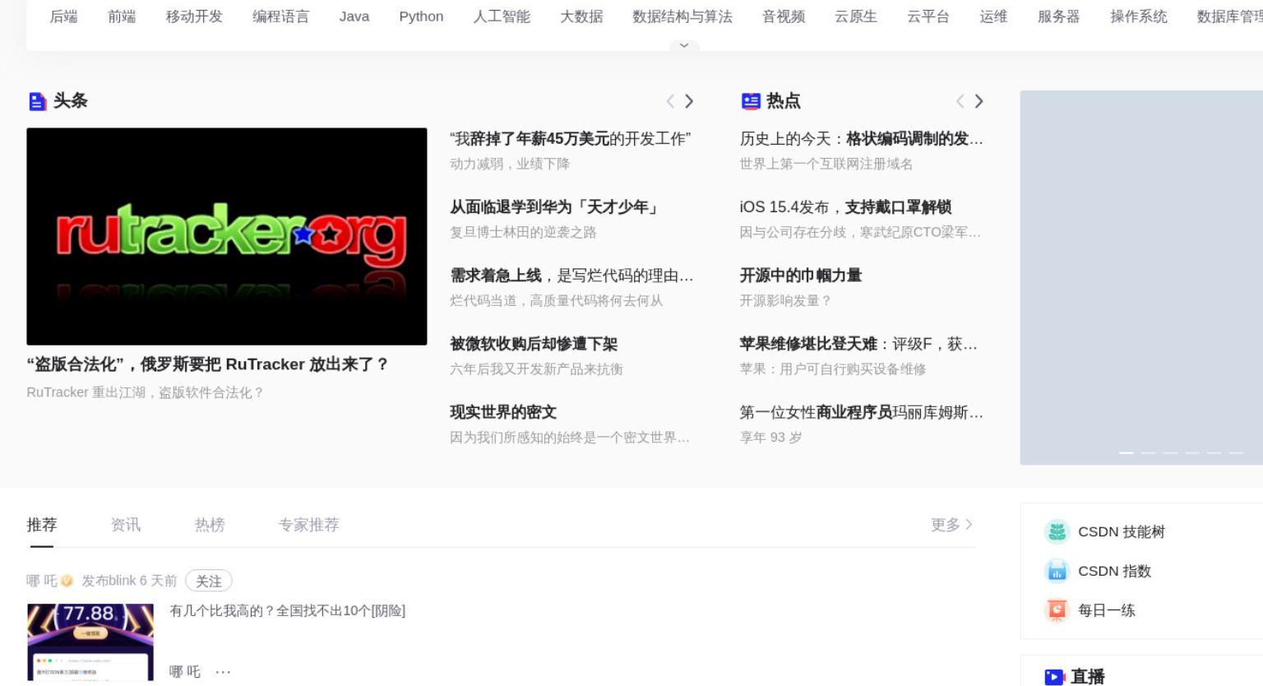The image size is (1263, 686).
Task: Go to previous 头条 page arrow
Action: [670, 101]
